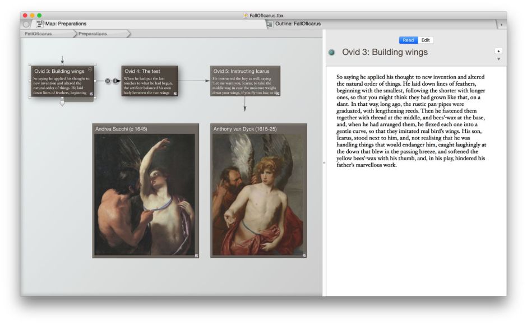Switch text pane to Edit mode
This screenshot has width=527, height=325.
pyautogui.click(x=426, y=40)
